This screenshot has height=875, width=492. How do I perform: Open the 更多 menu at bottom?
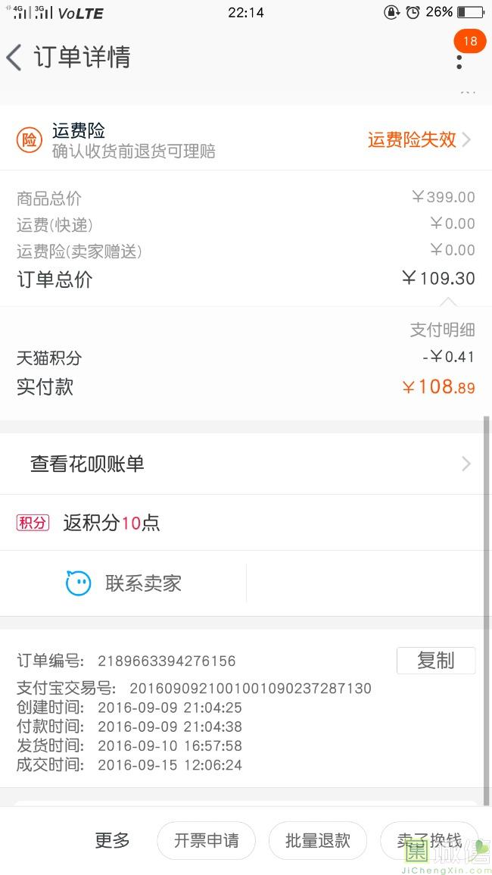coord(112,840)
